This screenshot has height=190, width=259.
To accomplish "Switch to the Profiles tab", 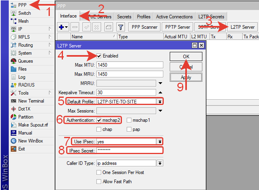I will 144,17.
